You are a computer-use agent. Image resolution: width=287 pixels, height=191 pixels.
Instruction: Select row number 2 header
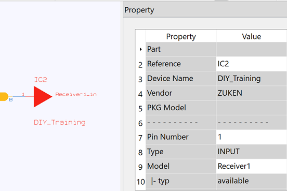(x=140, y=65)
